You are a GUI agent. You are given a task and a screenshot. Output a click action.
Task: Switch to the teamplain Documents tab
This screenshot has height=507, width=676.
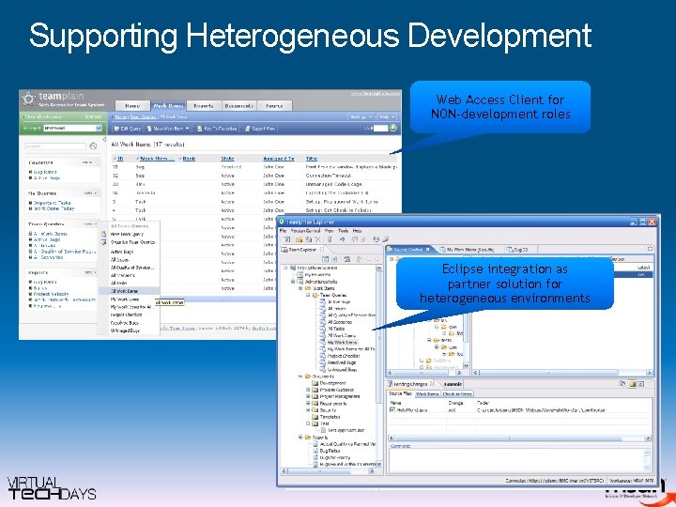coord(238,105)
